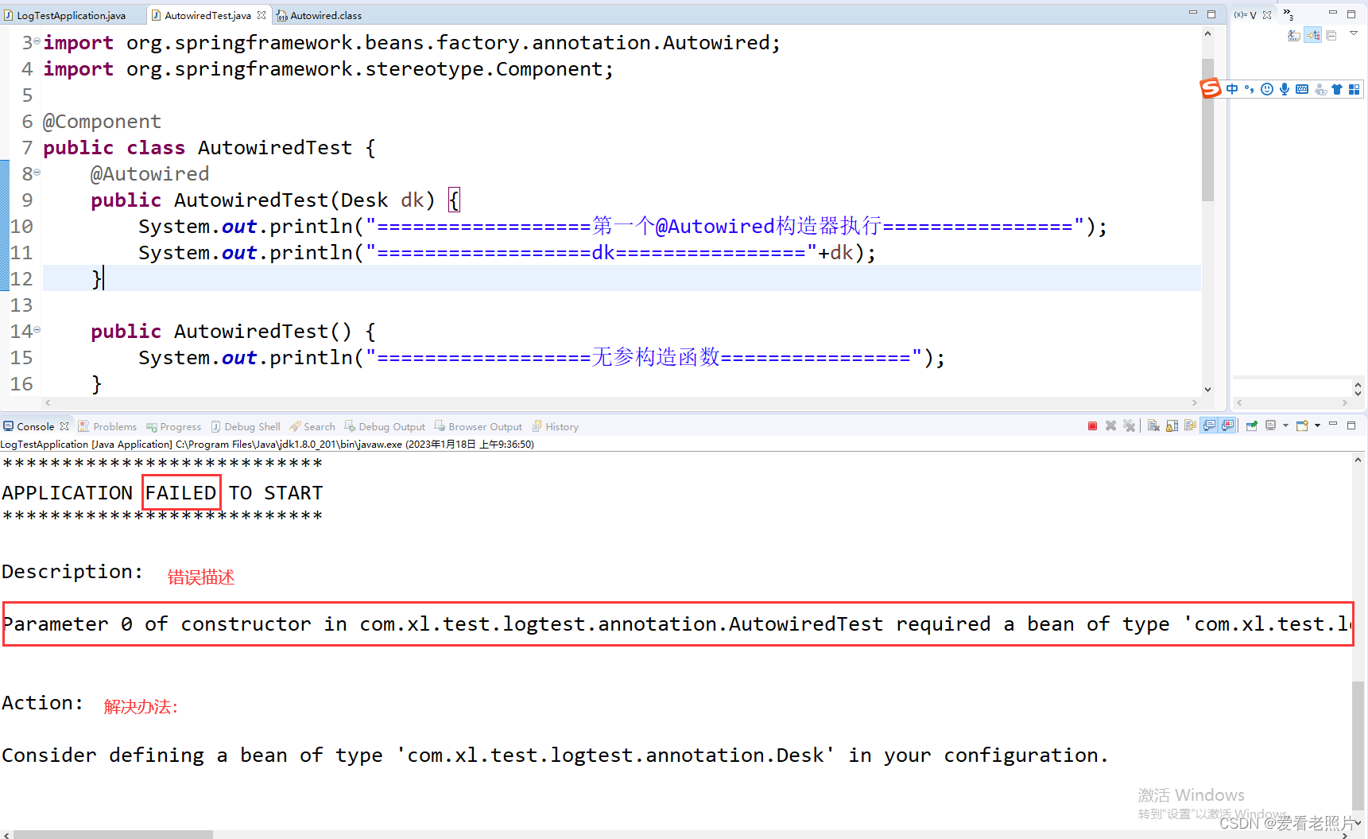Screen dimensions: 1368x839
Task: Start Sogou voice input microphone
Action: pos(1285,89)
